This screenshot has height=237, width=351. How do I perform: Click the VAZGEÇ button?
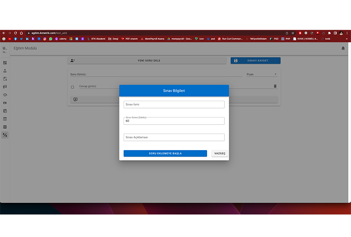point(220,154)
